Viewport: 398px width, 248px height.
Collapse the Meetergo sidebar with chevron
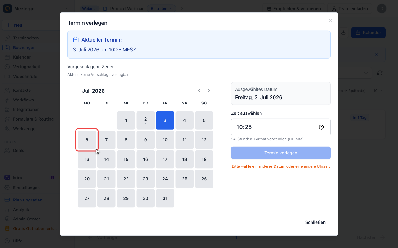(67, 9)
